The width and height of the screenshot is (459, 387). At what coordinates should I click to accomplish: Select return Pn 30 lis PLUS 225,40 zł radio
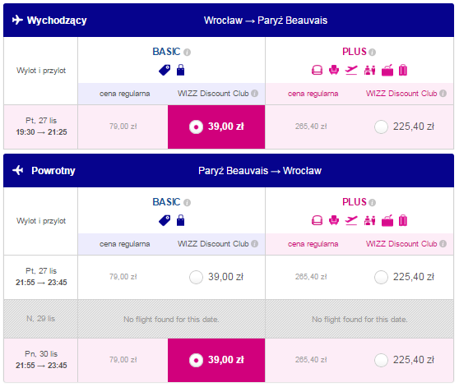381,360
